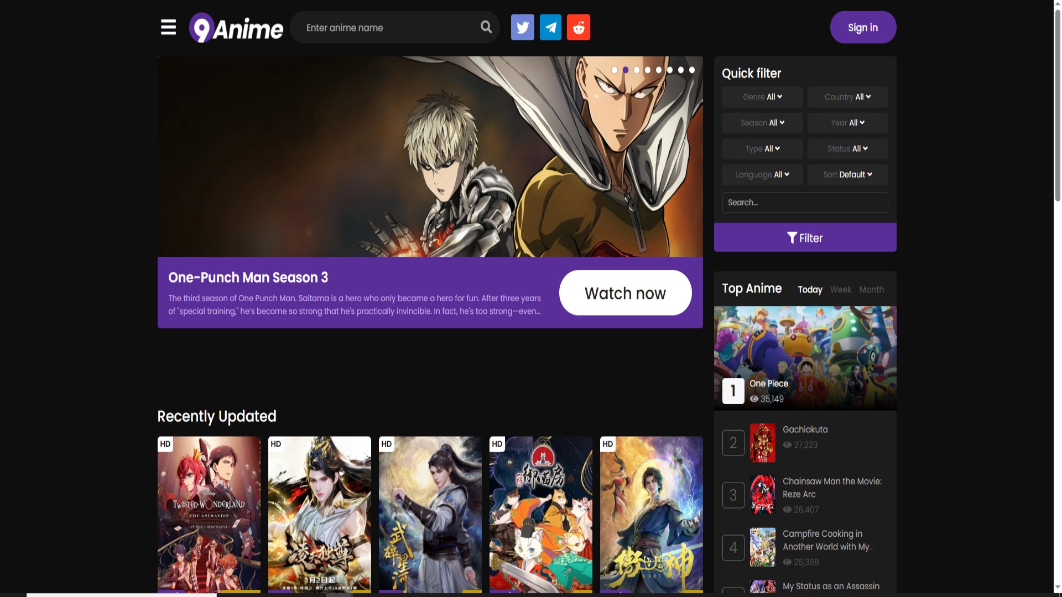Click the funnel icon on the Filter button
The image size is (1062, 597).
pos(792,237)
